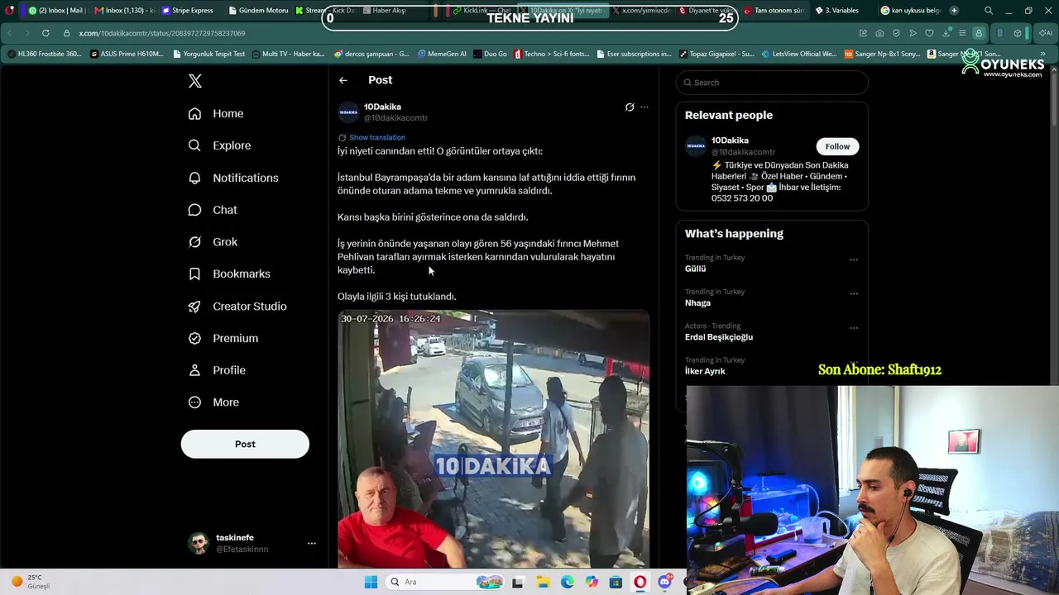
Task: Click Show translation link
Action: point(377,137)
